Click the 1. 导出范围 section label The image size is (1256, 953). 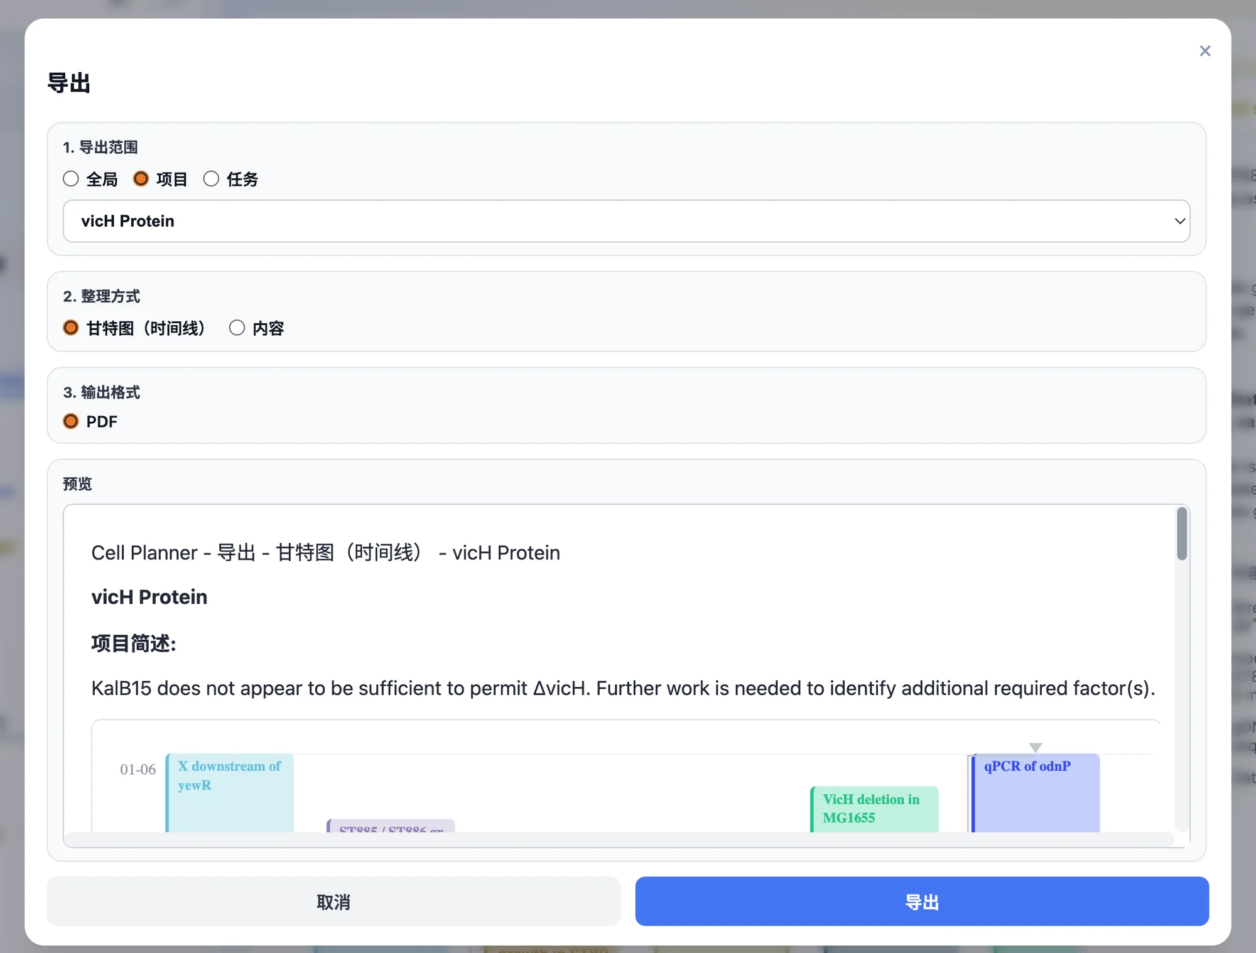pyautogui.click(x=100, y=148)
